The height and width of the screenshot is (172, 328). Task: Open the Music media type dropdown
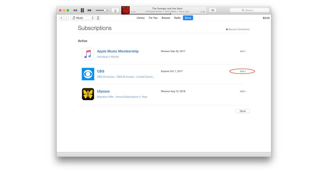click(82, 18)
